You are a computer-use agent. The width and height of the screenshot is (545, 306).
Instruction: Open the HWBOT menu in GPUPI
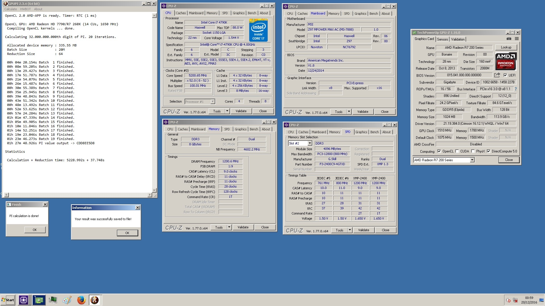25,9
